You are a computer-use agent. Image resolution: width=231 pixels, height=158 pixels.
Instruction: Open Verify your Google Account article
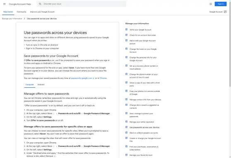[x=140, y=30]
